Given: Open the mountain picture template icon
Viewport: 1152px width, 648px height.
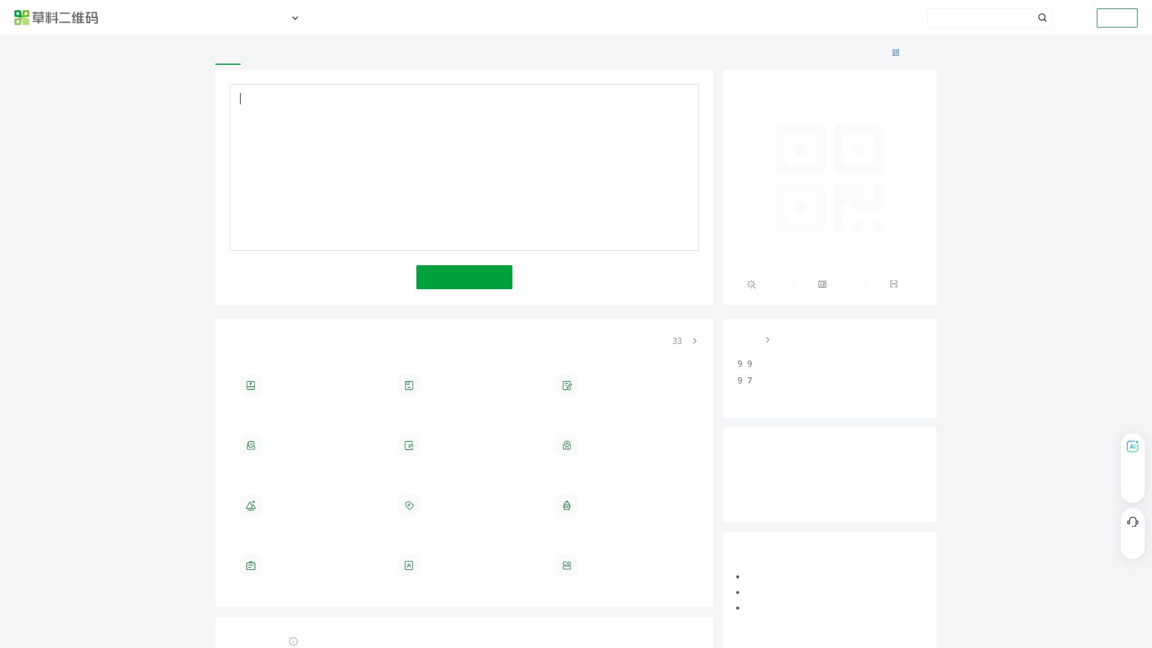Looking at the screenshot, I should pyautogui.click(x=251, y=505).
